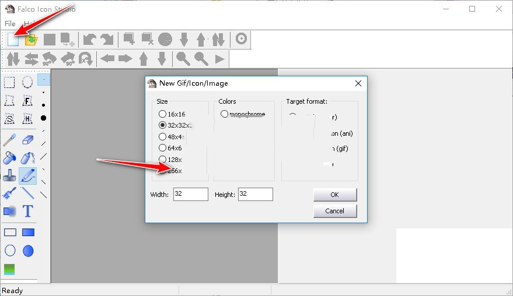Viewport: 513px width, 296px height.
Task: Click the Play animation triangle icon
Action: click(220, 59)
